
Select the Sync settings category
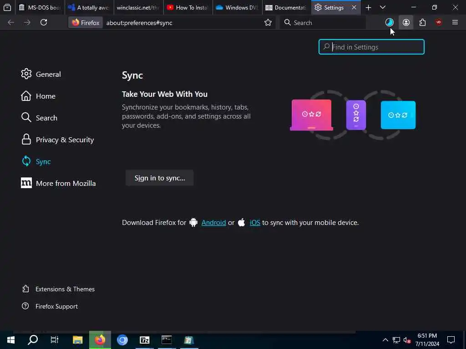36,161
